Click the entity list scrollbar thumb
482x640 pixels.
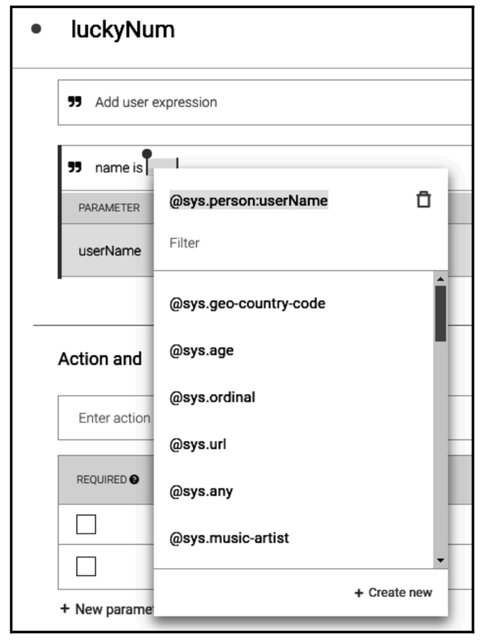(440, 313)
